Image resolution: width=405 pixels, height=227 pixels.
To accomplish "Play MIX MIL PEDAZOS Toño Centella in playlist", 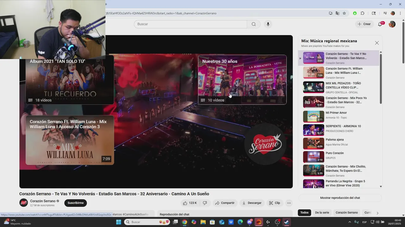I will [x=340, y=87].
